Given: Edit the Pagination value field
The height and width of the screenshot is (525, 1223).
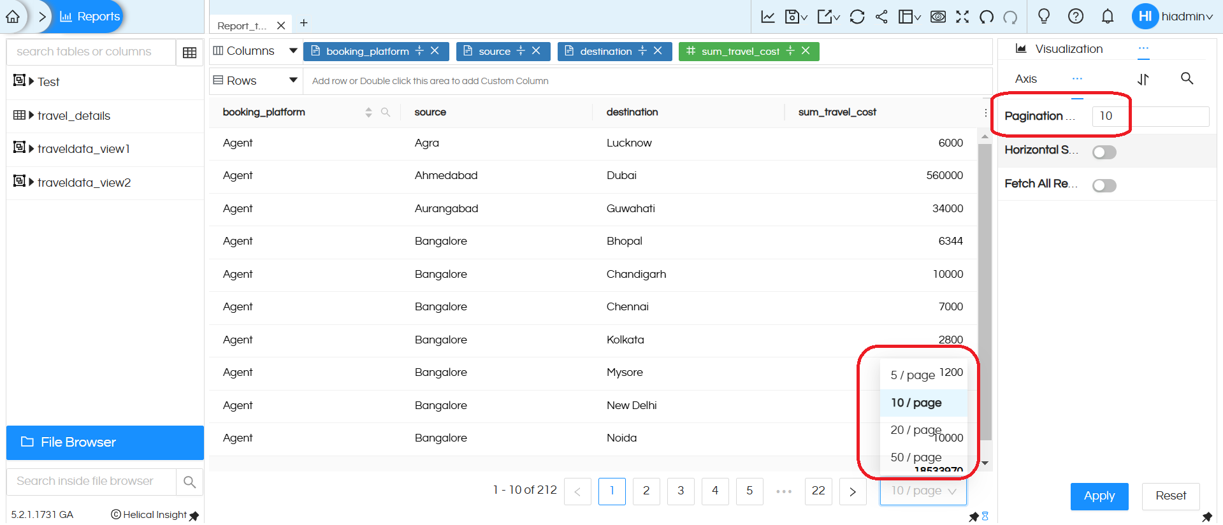Looking at the screenshot, I should [1151, 116].
